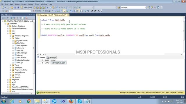The image size is (186, 104).
Task: Click the Undo arrow icon
Action: coord(57,8)
